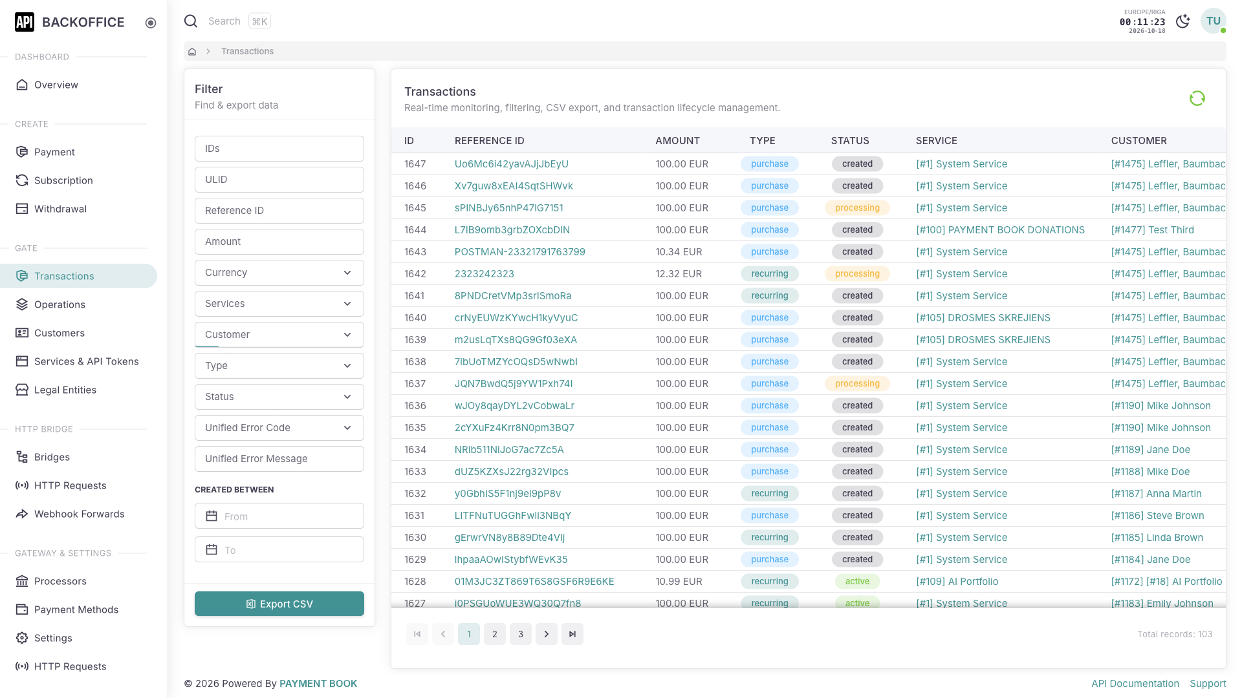This screenshot has width=1242, height=698.
Task: Go to page 3
Action: (x=521, y=634)
